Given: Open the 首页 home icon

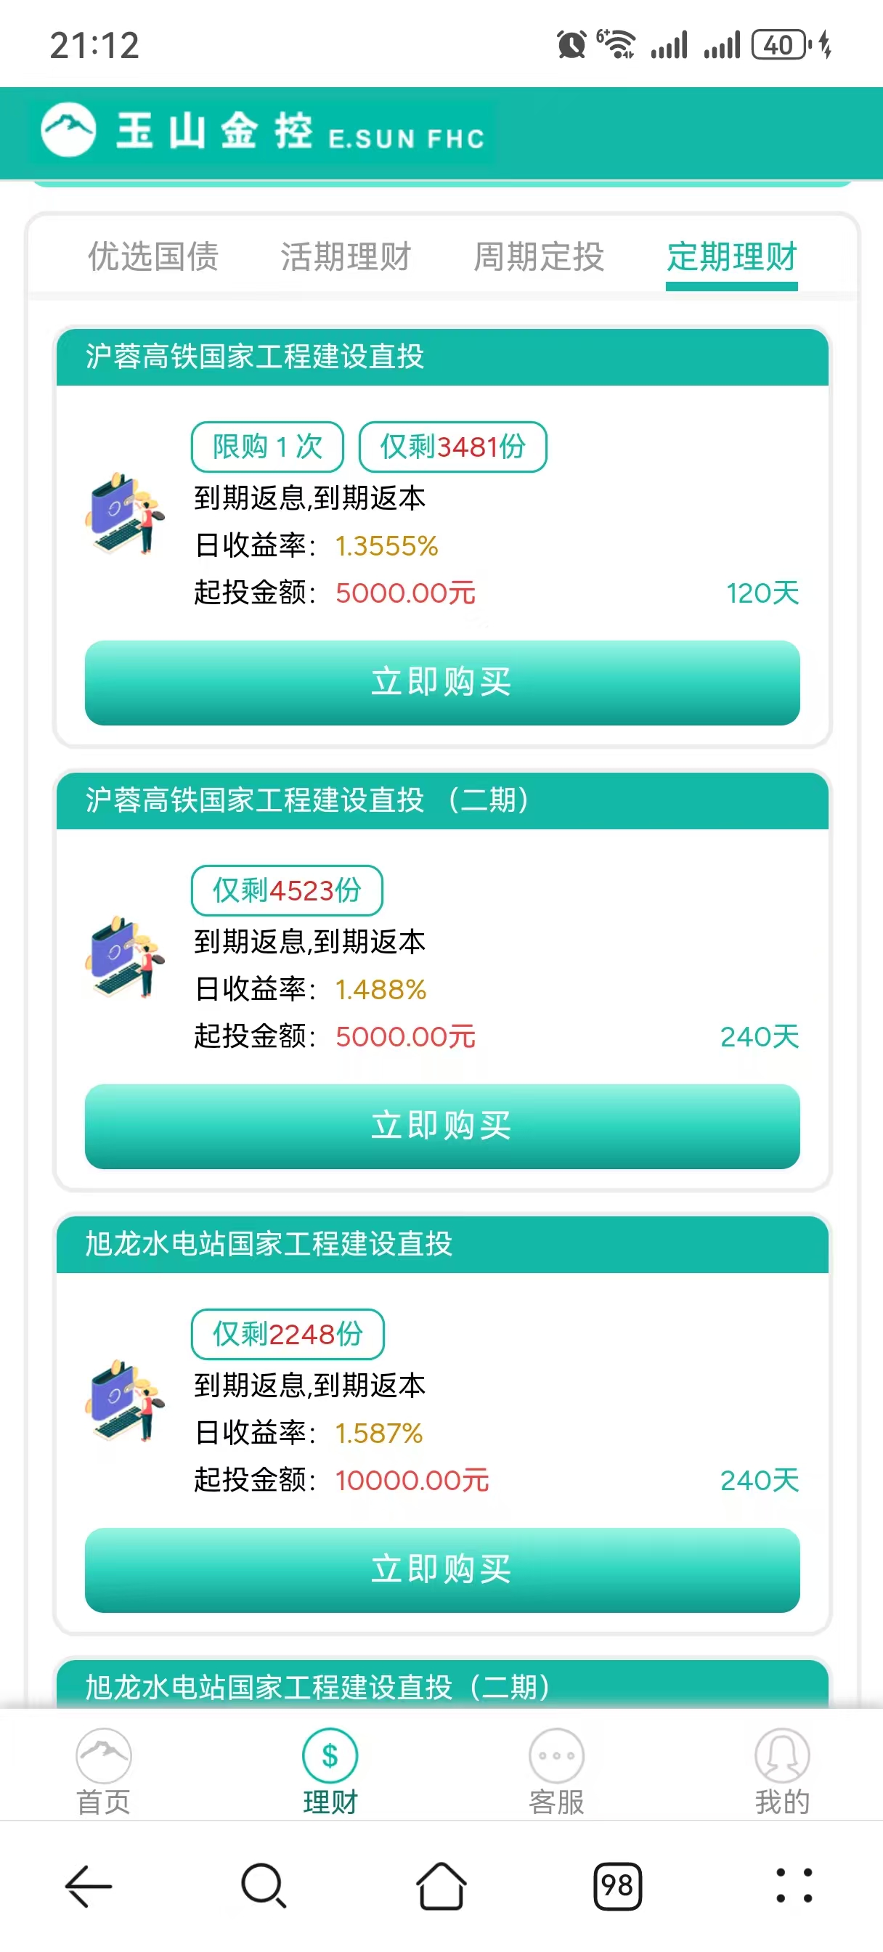Looking at the screenshot, I should click(x=104, y=1755).
